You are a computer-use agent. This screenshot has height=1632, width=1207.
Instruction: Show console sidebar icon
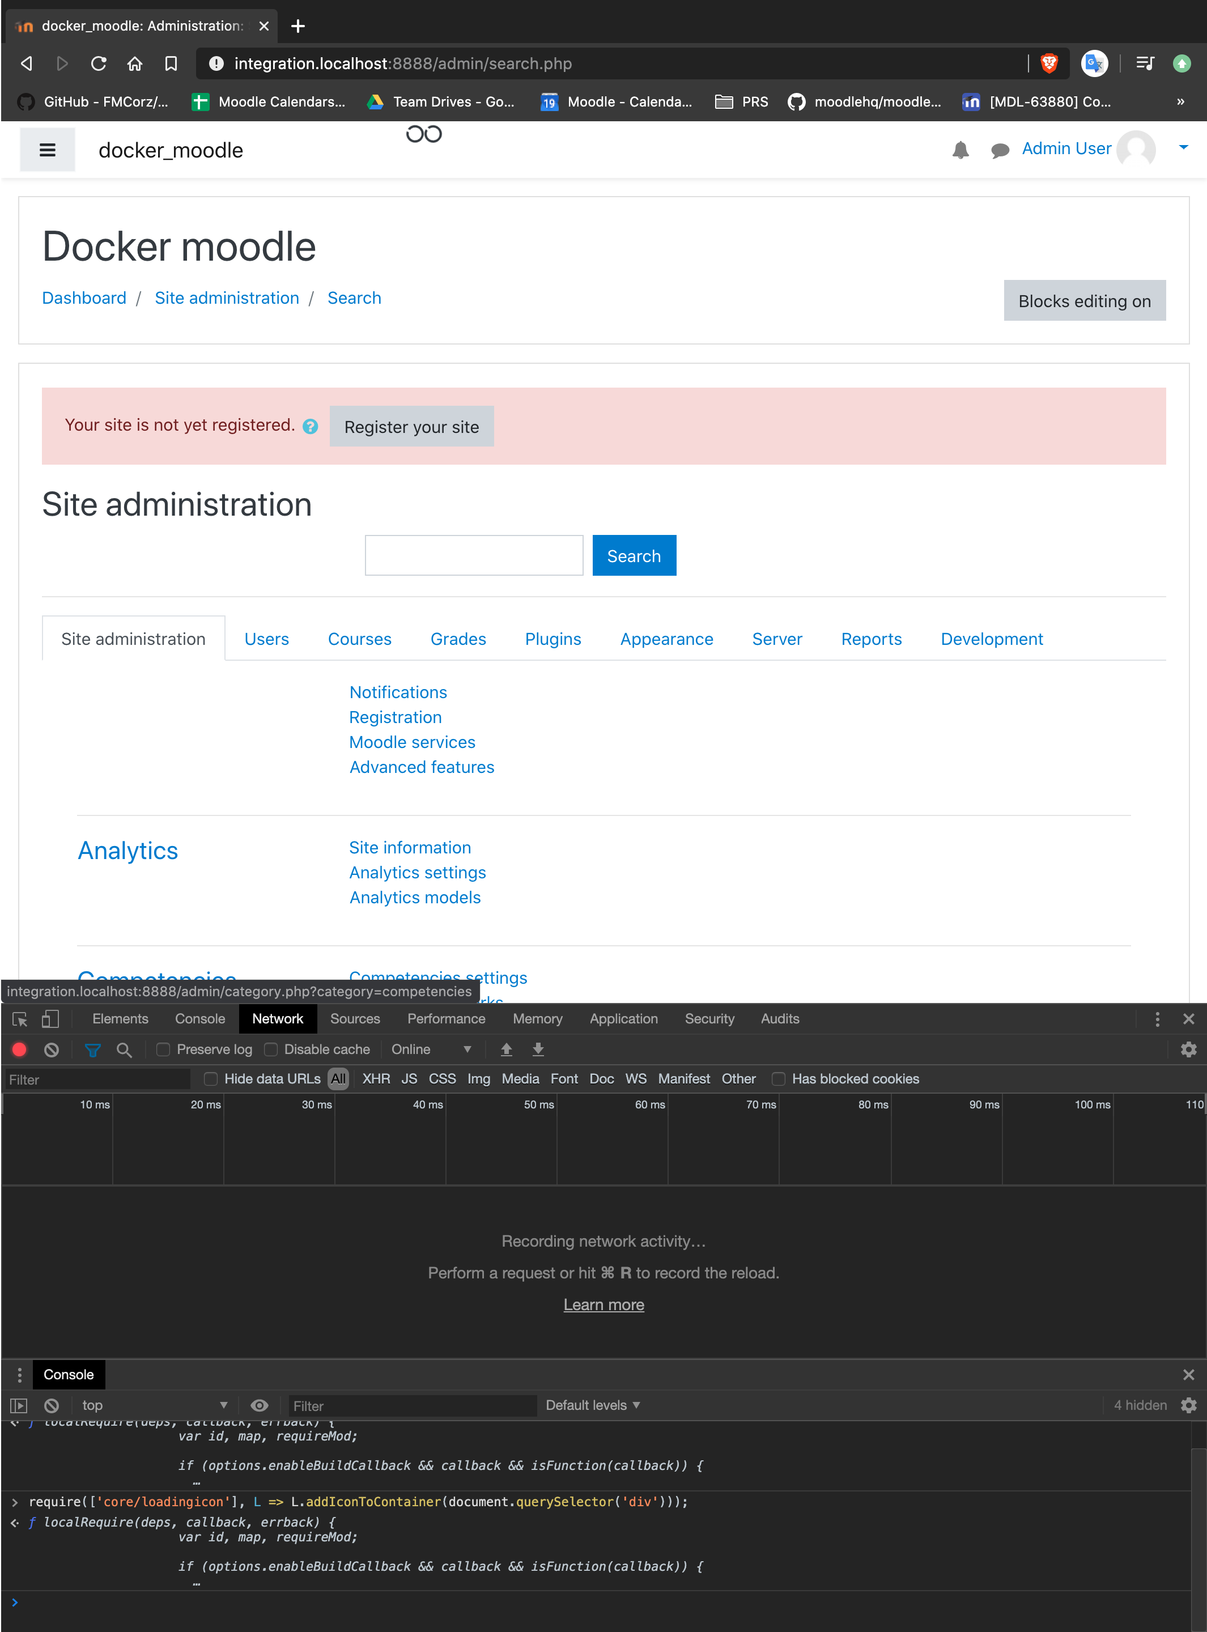coord(19,1405)
